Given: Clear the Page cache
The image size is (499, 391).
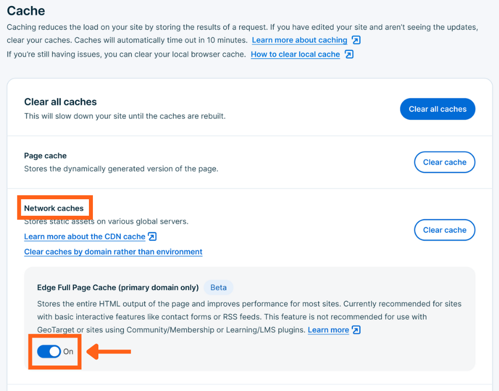Looking at the screenshot, I should (x=445, y=162).
